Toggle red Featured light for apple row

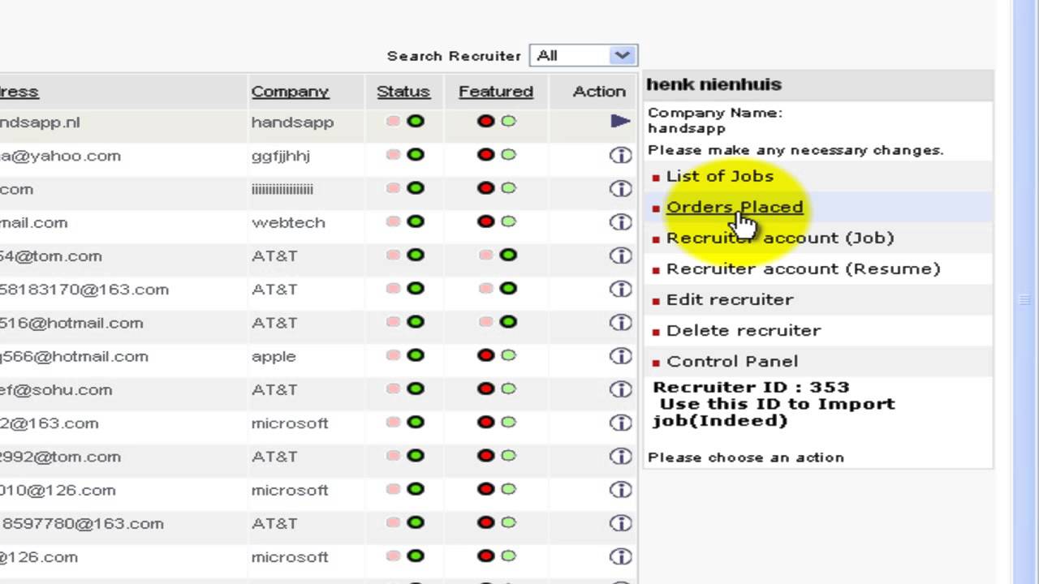tap(486, 355)
